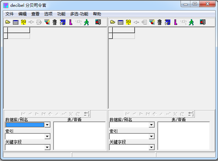Open the 功能 menu
Screen dimensions: 218x161
tap(61, 14)
